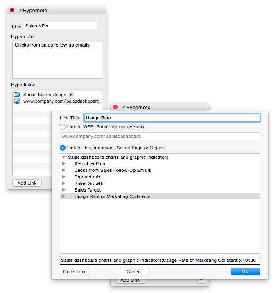Click Add Link in left Hypernote panel
Image resolution: width=278 pixels, height=293 pixels.
[x=27, y=183]
